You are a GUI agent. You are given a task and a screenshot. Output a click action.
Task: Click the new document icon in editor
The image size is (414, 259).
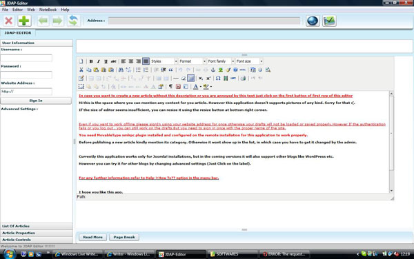(81, 61)
